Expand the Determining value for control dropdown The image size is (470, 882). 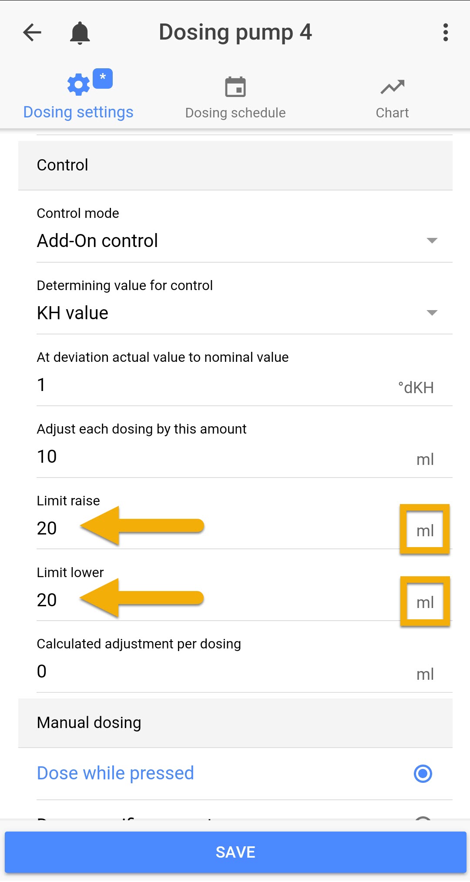[431, 312]
